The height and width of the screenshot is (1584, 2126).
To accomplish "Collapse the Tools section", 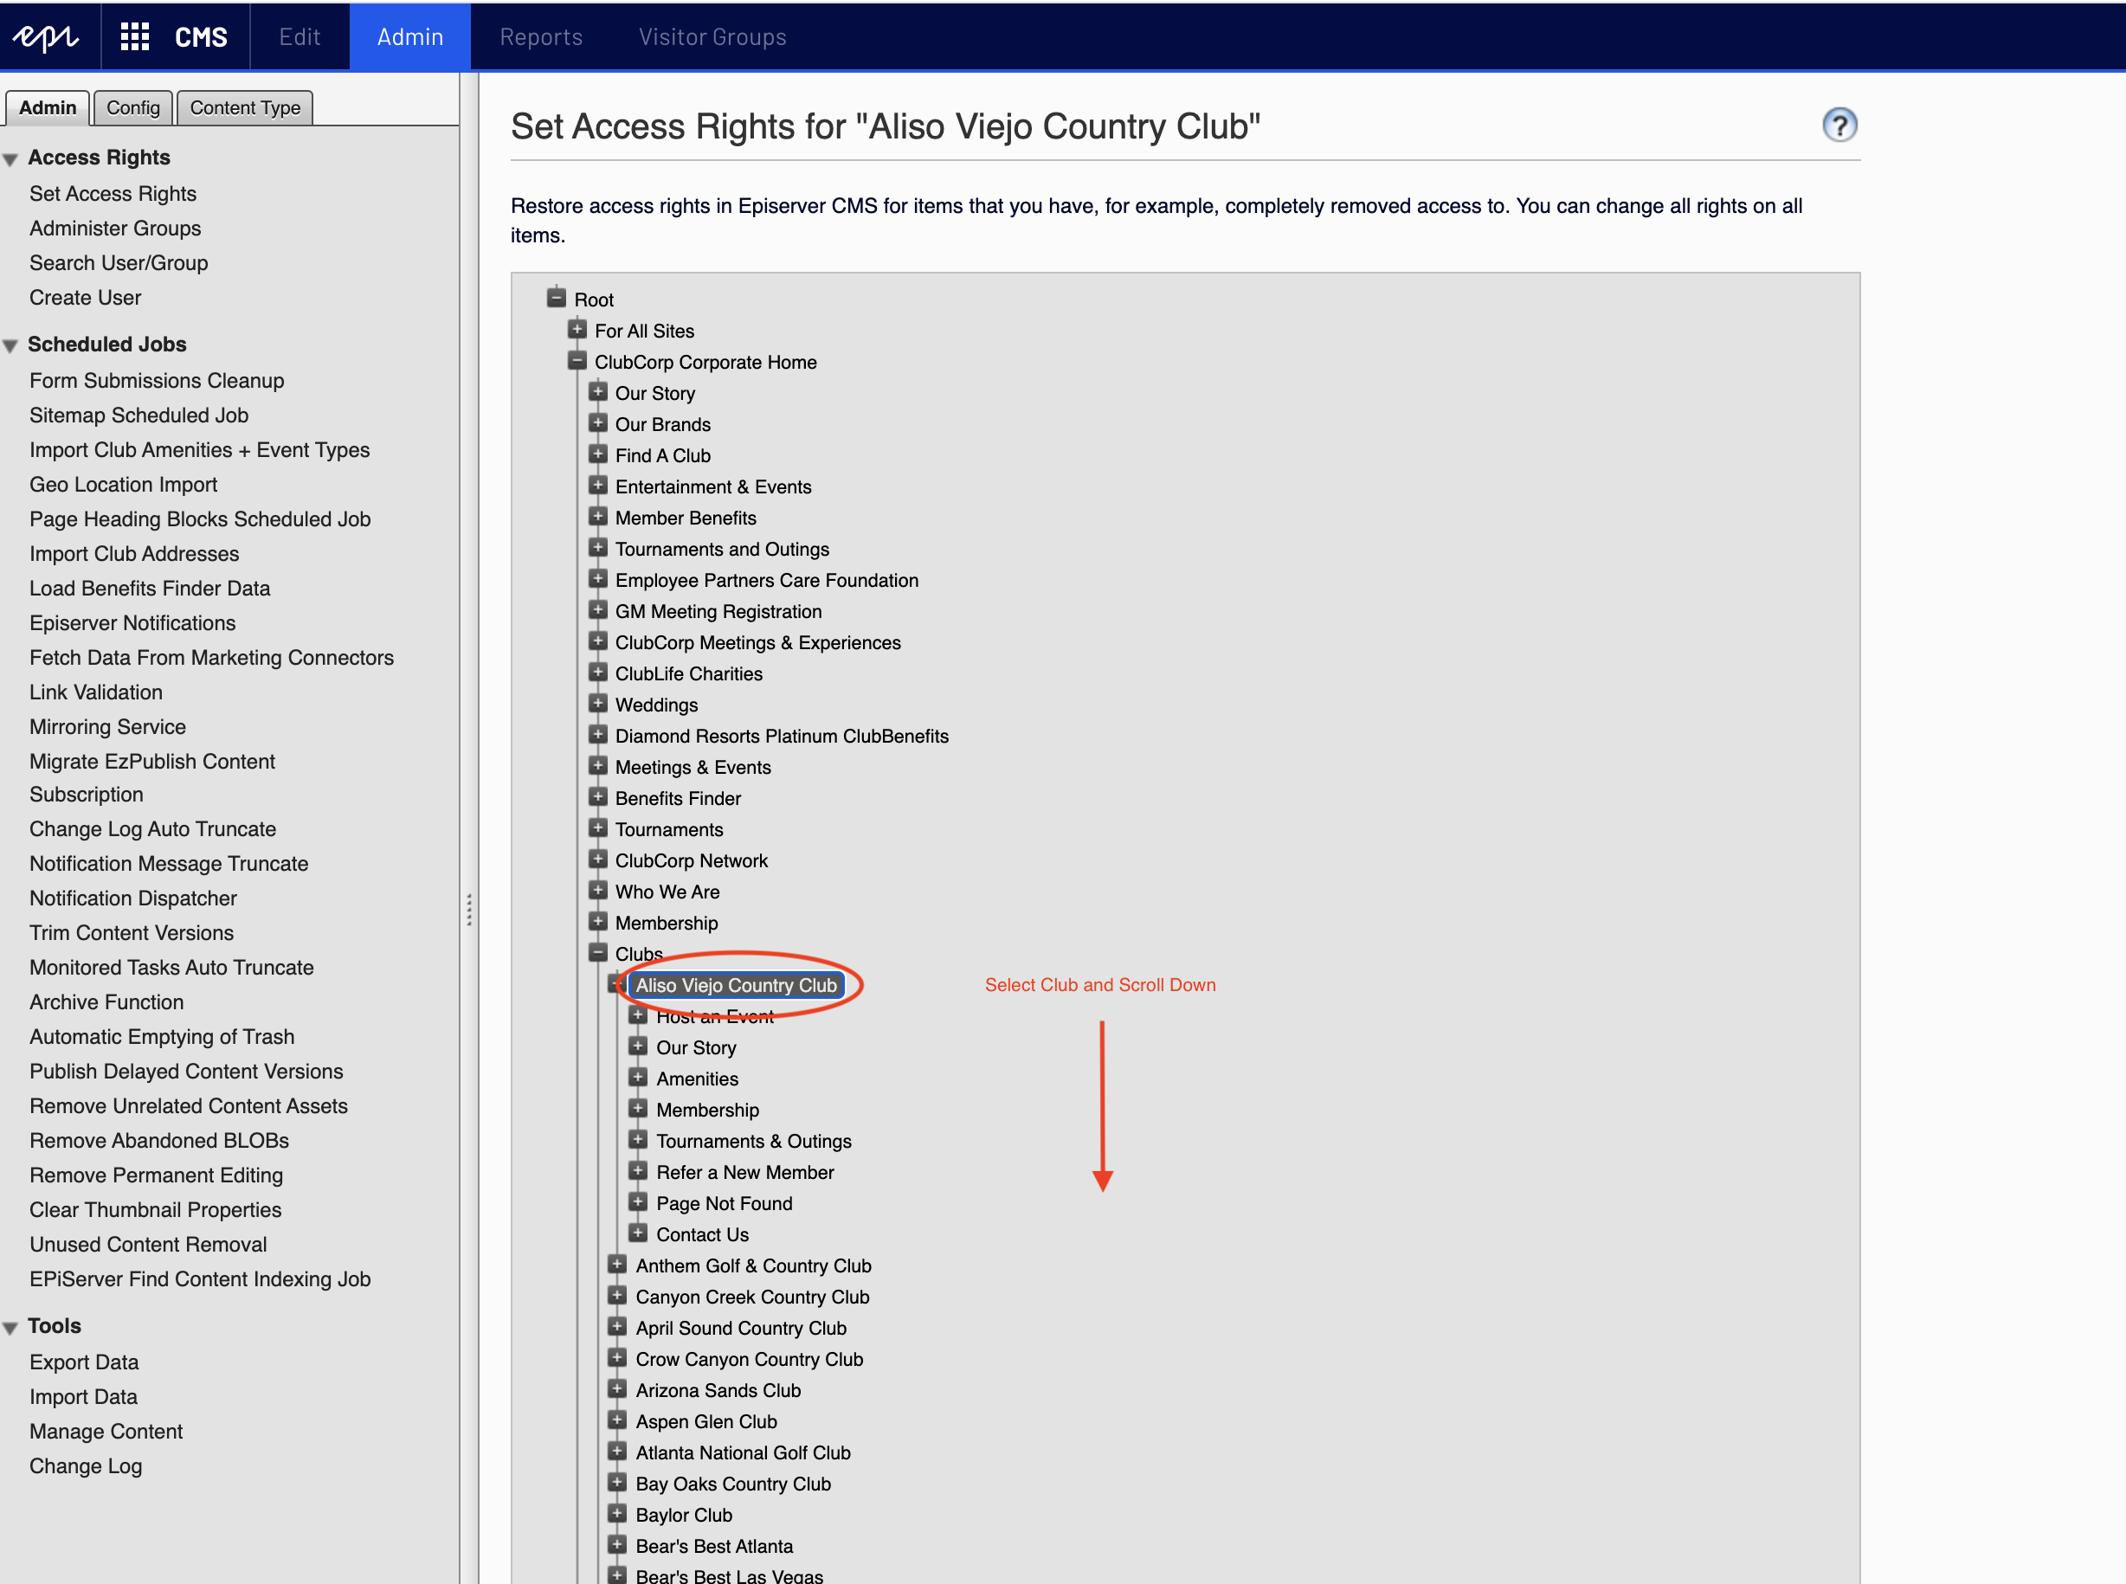I will (10, 1328).
